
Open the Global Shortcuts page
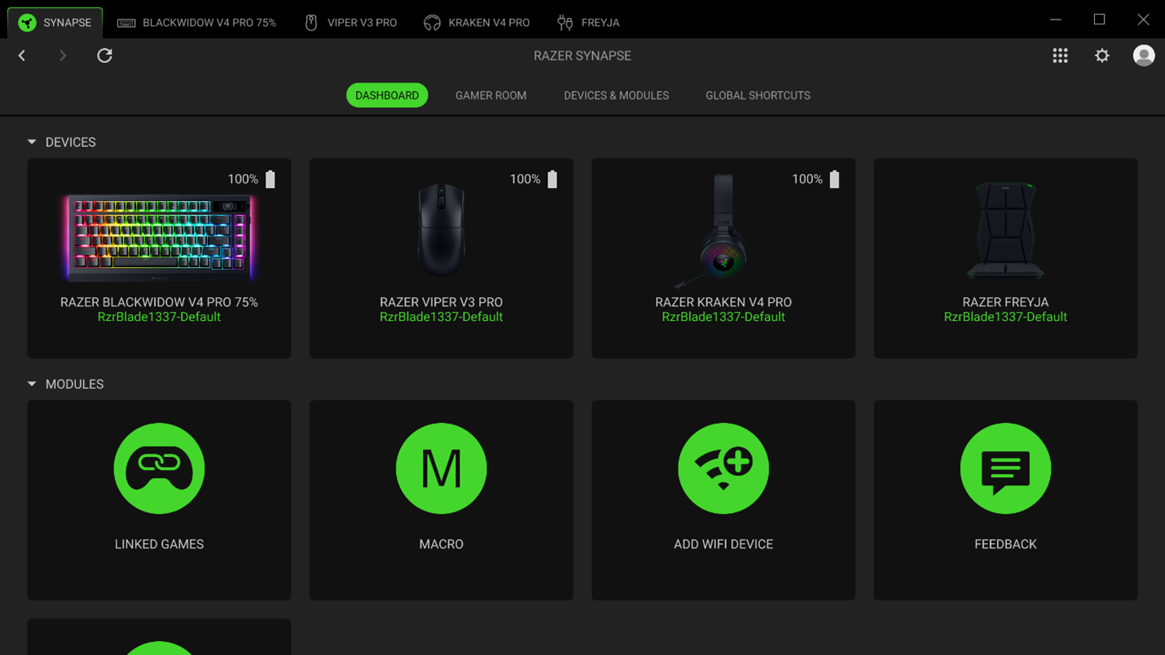coord(758,95)
